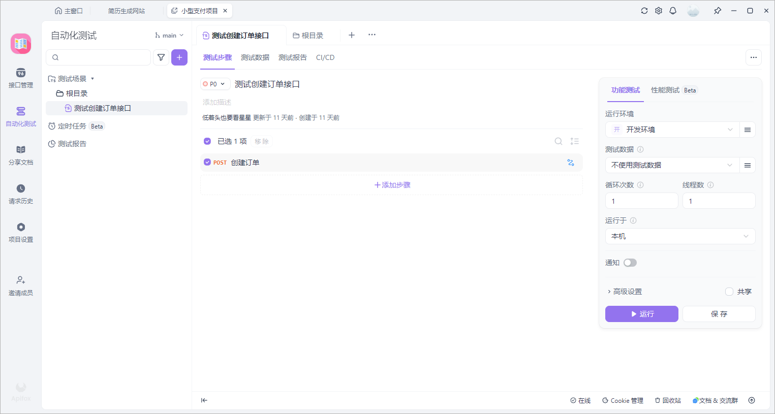Toggle the 通知 switch
The height and width of the screenshot is (414, 775).
pyautogui.click(x=630, y=263)
